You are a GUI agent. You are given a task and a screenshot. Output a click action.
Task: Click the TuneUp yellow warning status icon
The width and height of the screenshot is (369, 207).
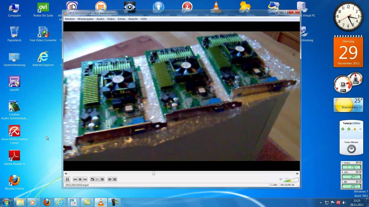coord(355,129)
